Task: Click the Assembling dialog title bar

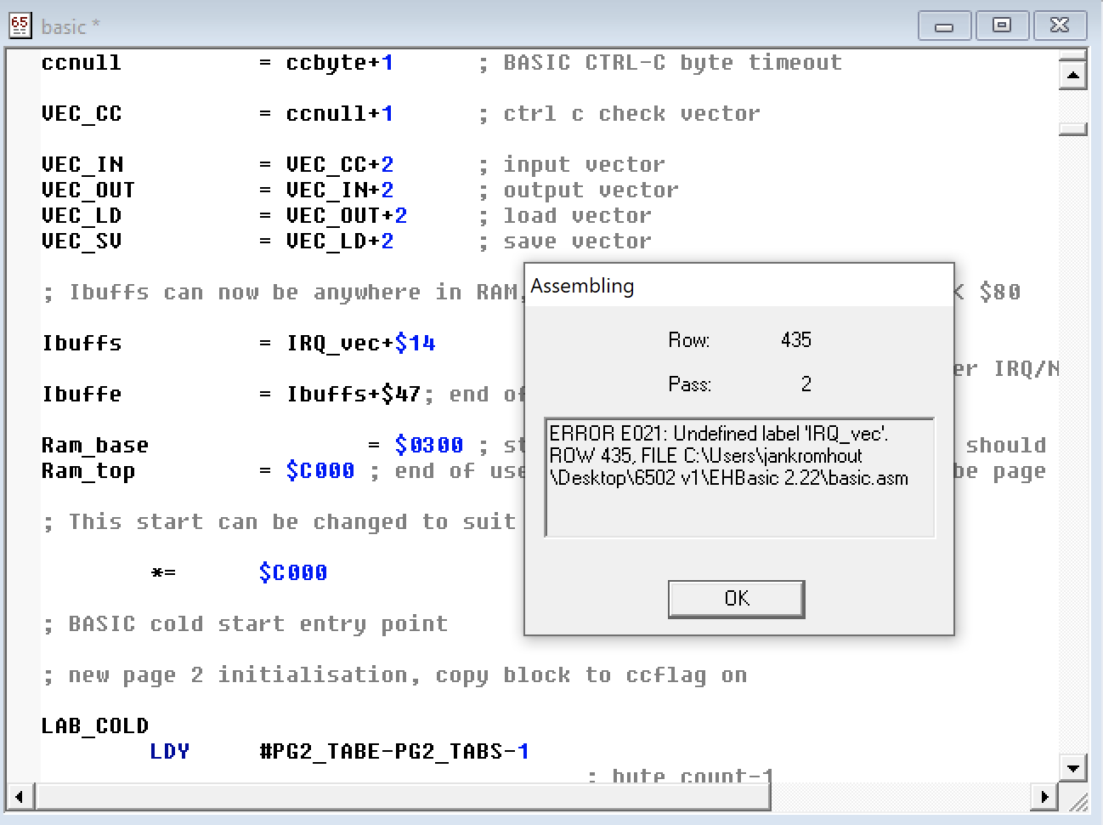Action: pyautogui.click(x=738, y=286)
